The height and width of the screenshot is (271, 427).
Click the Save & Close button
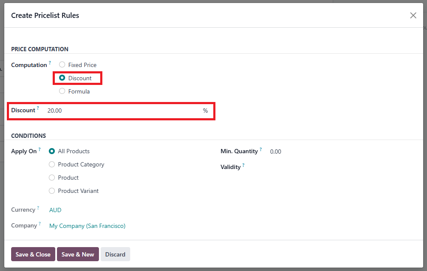(x=33, y=254)
